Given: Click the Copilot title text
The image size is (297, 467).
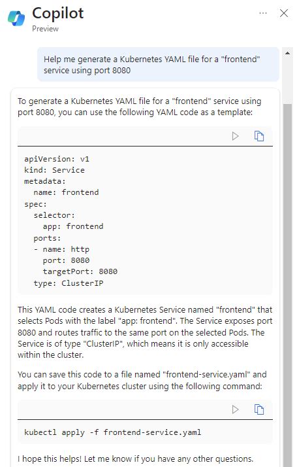Looking at the screenshot, I should 58,13.
